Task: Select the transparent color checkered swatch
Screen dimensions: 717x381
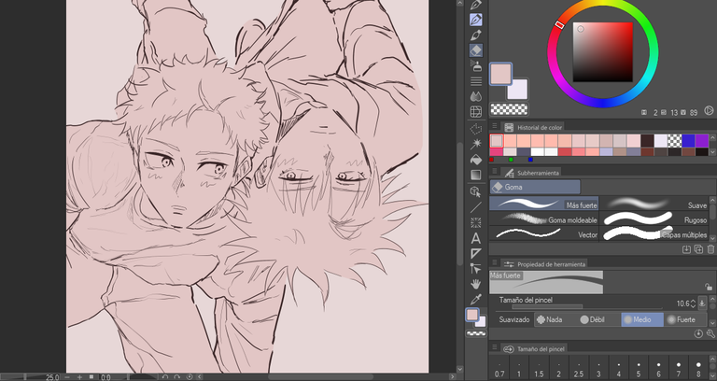Action: pyautogui.click(x=509, y=109)
